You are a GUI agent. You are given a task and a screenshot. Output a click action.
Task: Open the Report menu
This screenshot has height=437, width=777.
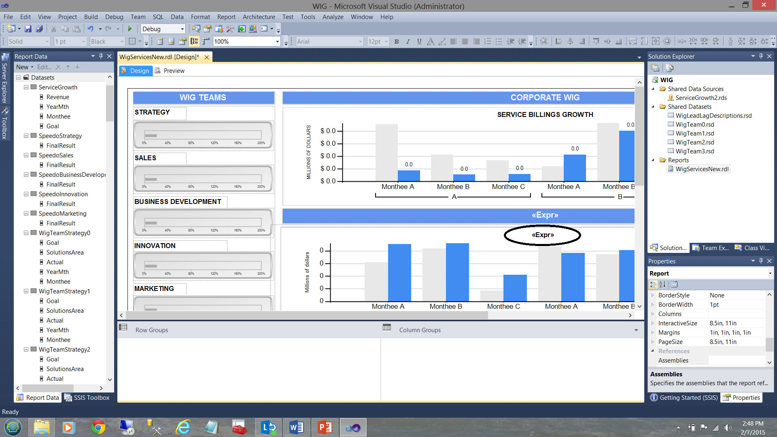pyautogui.click(x=226, y=17)
